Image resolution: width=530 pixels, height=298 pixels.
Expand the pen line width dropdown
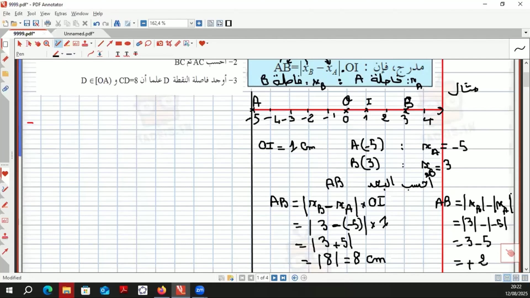pyautogui.click(x=74, y=54)
